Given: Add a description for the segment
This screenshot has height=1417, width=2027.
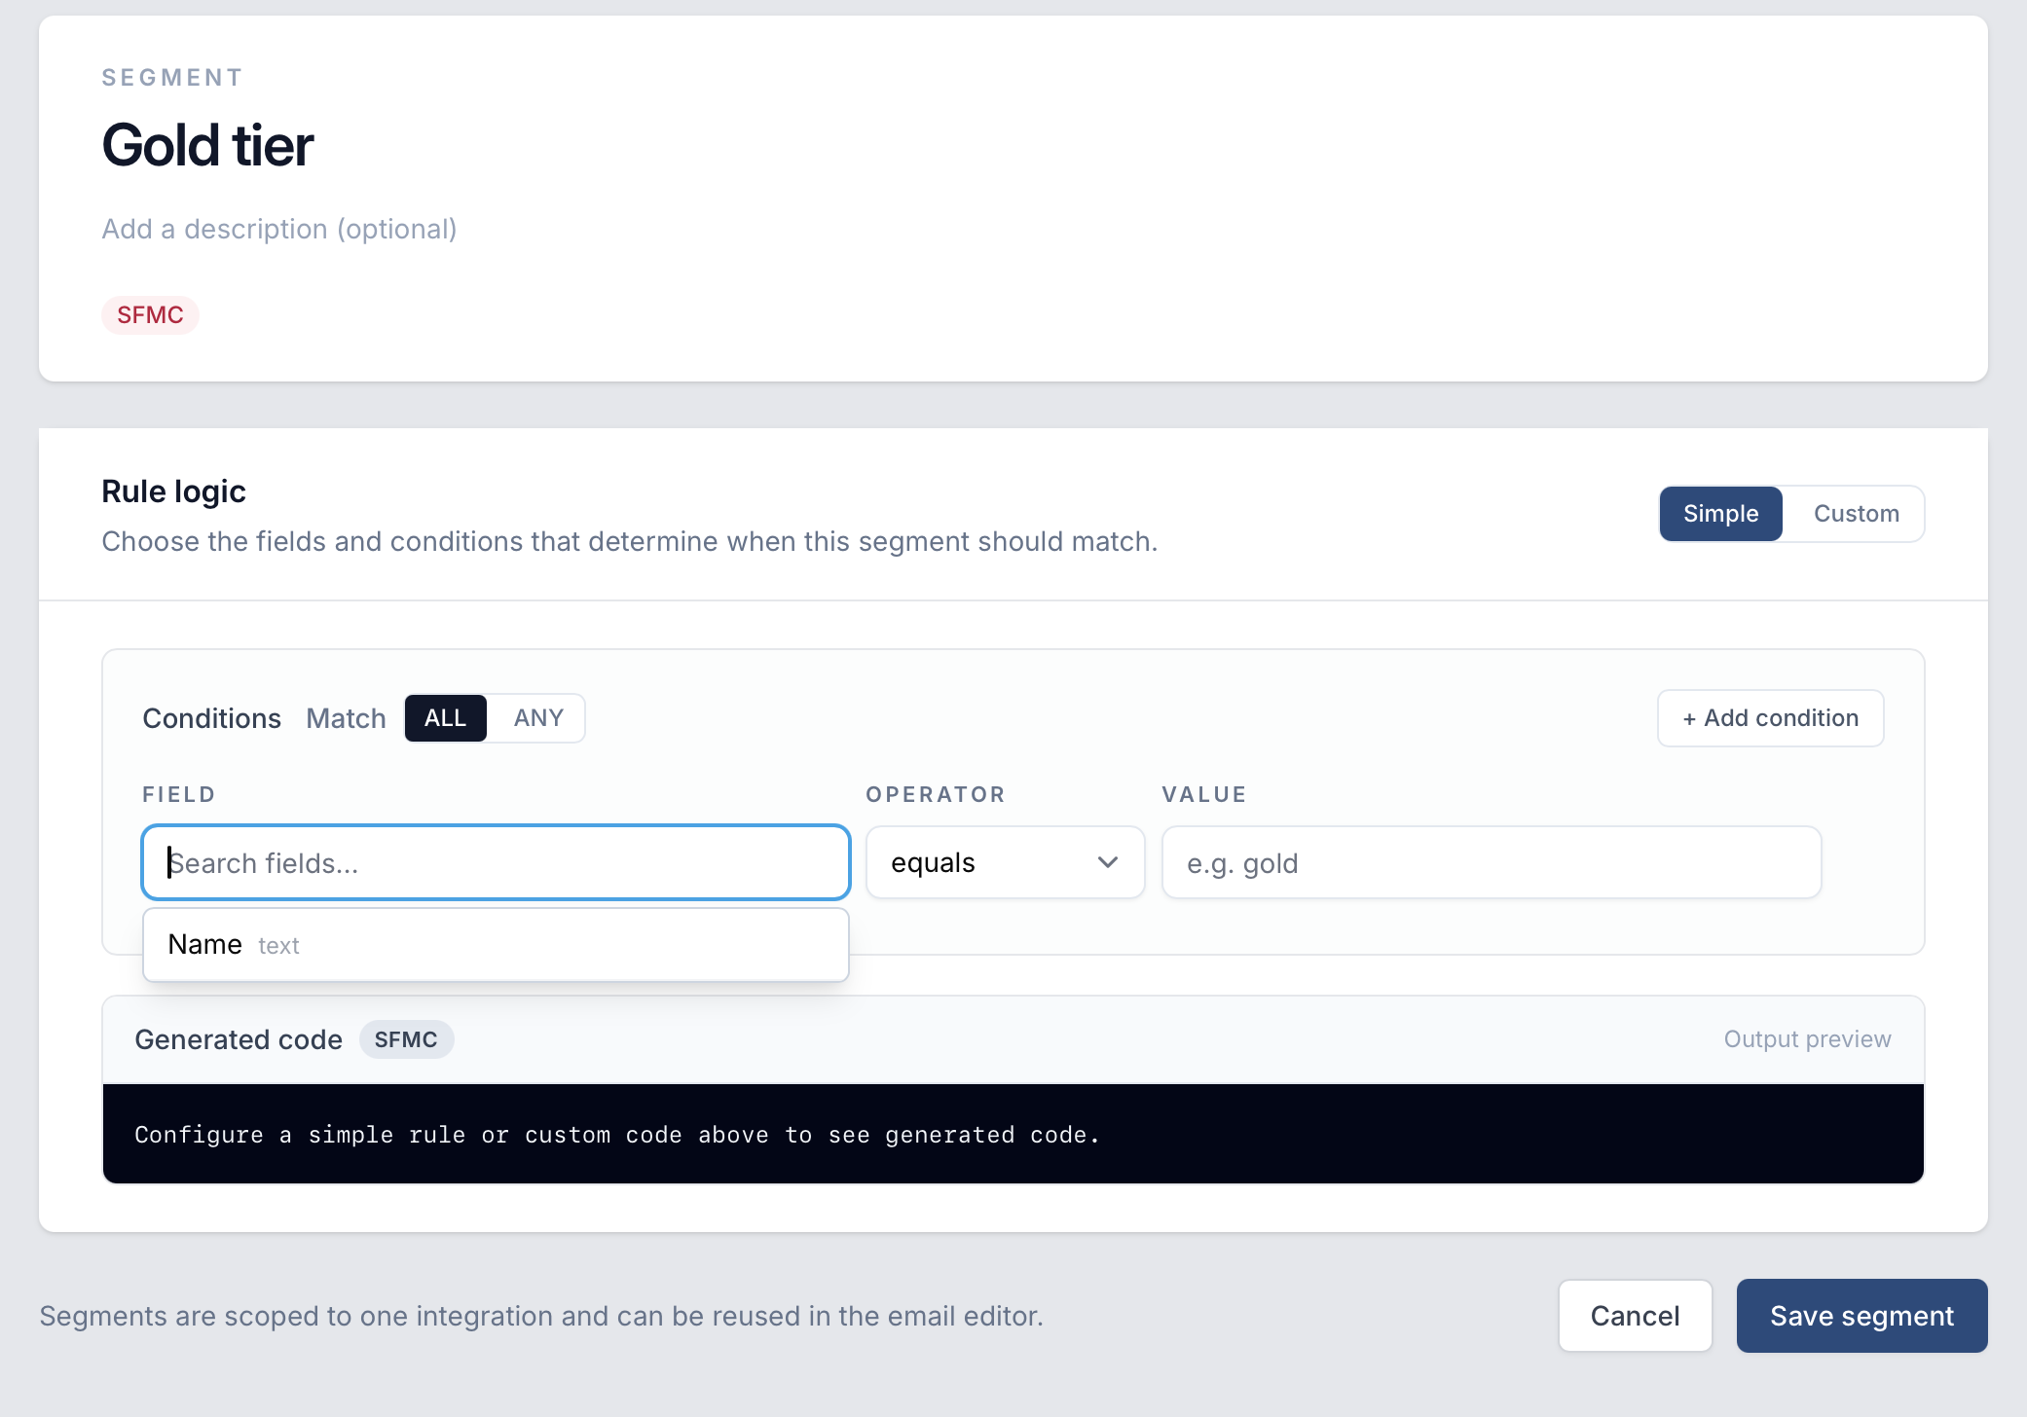Looking at the screenshot, I should (278, 229).
